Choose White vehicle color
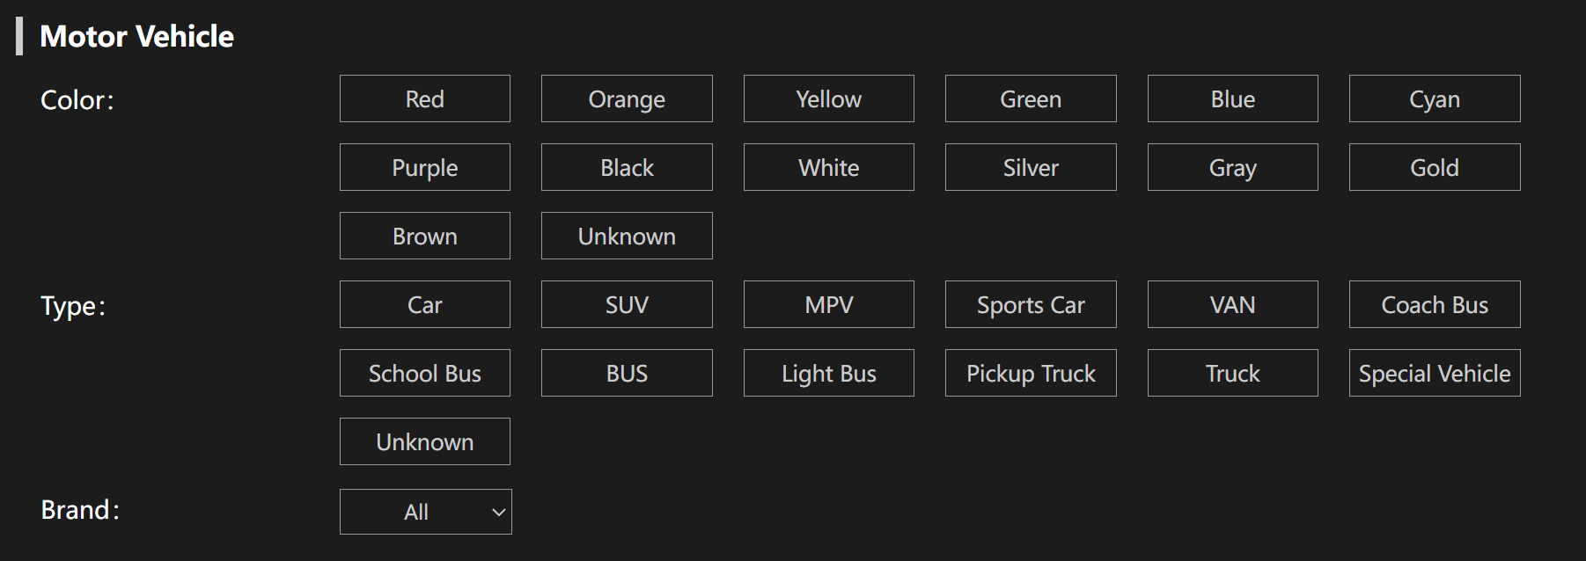 point(829,167)
